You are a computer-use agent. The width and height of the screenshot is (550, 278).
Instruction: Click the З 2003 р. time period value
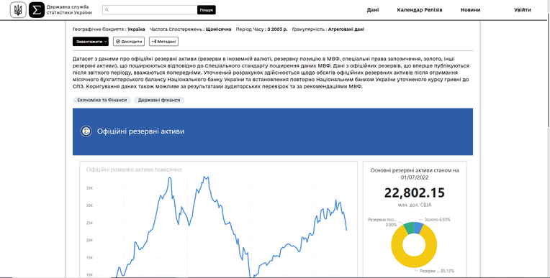click(277, 29)
